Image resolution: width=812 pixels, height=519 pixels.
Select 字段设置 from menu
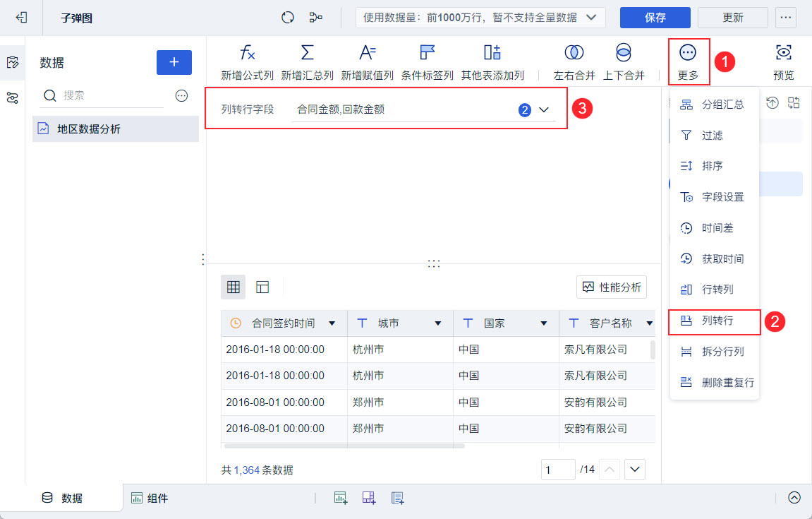pyautogui.click(x=714, y=197)
